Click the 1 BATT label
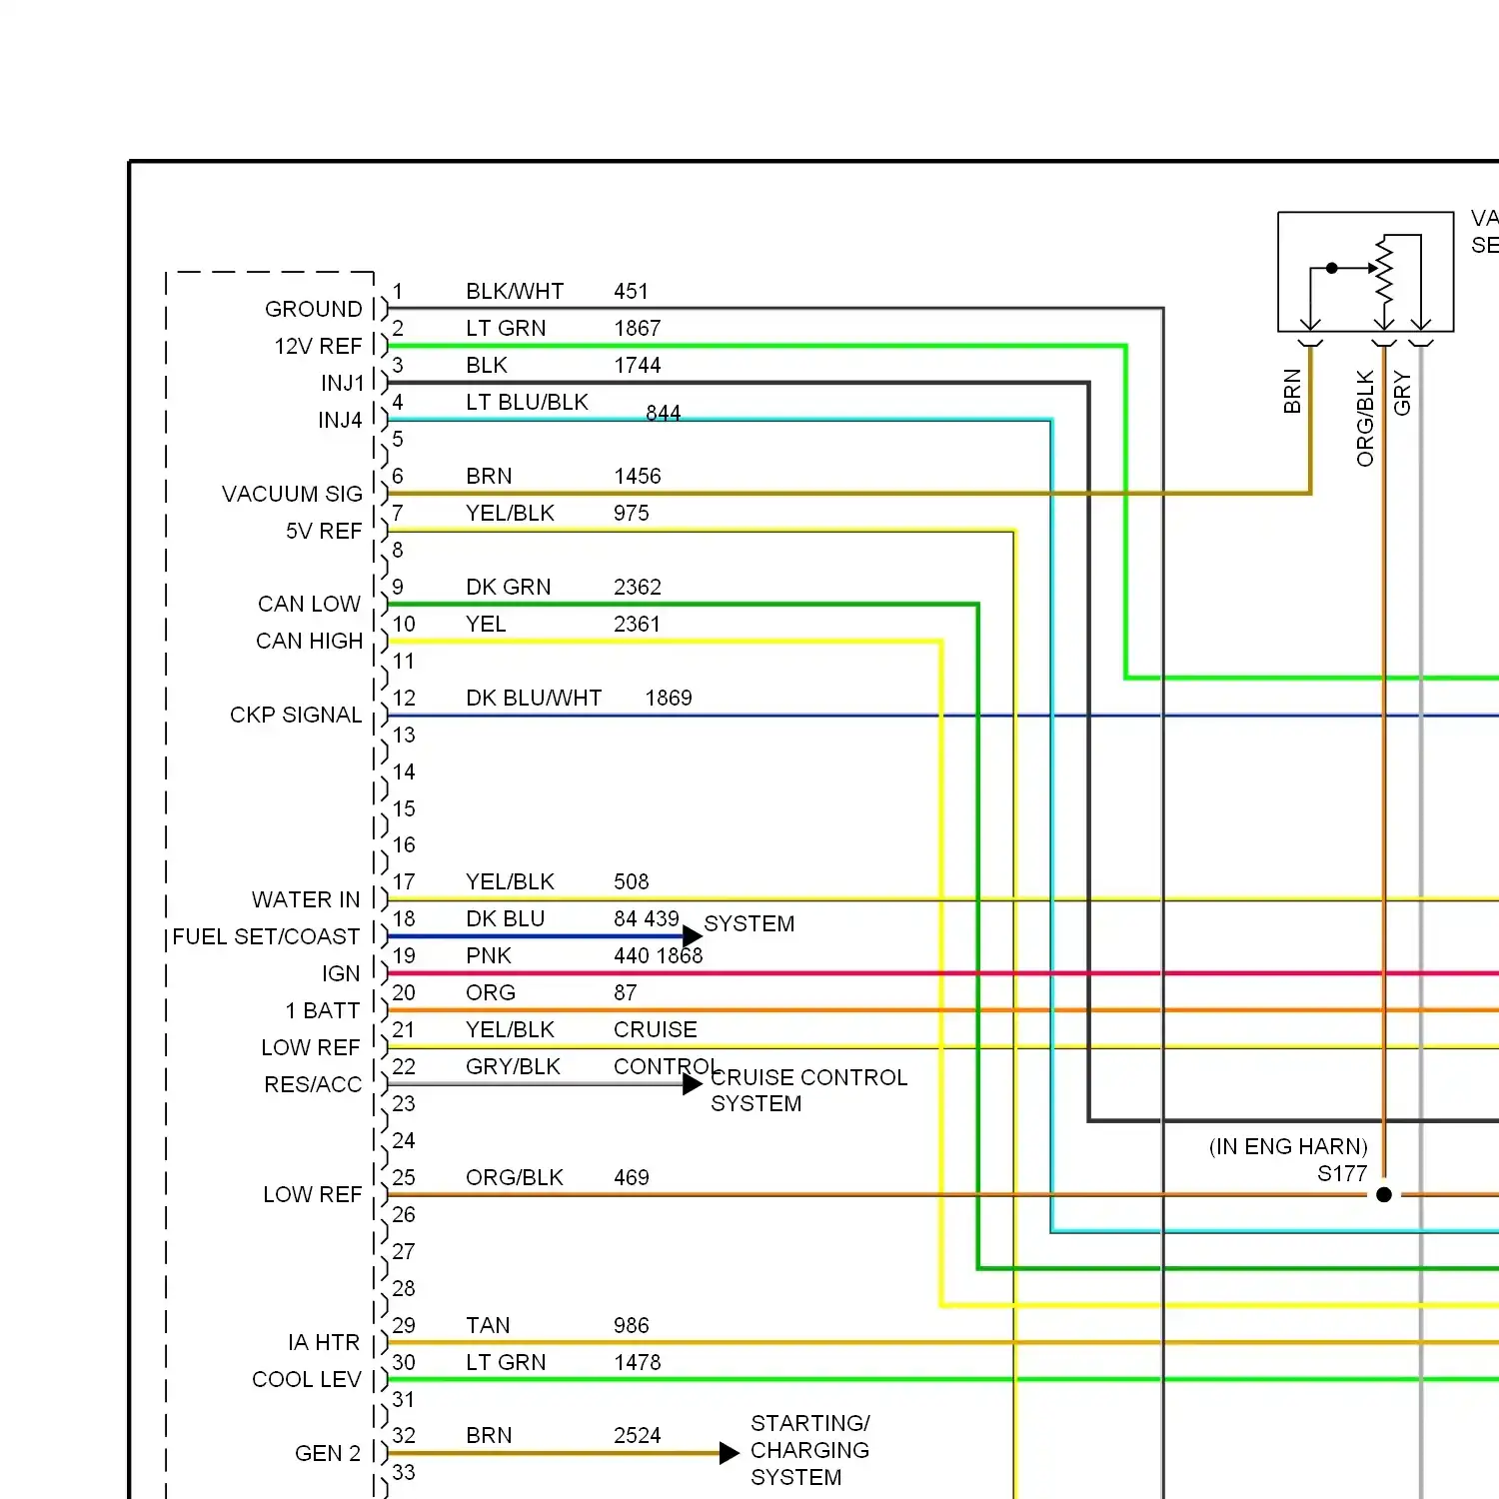Viewport: 1499px width, 1499px height. pos(322,1010)
